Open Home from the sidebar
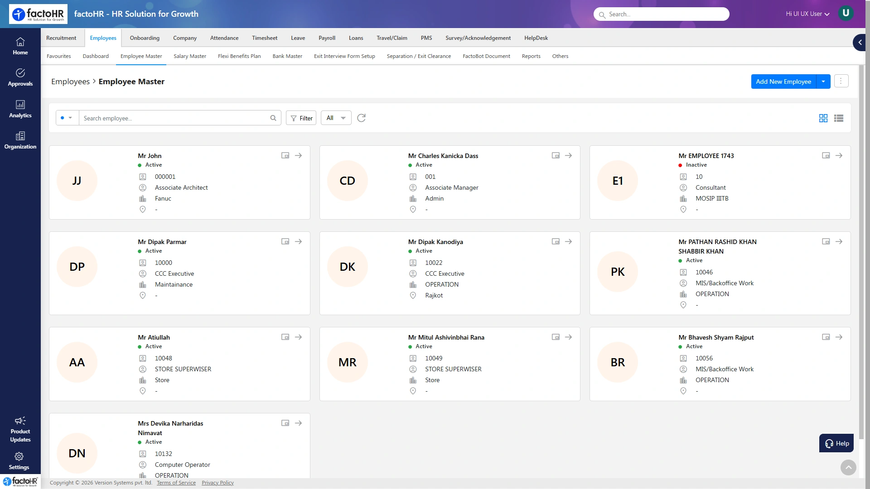 (20, 46)
